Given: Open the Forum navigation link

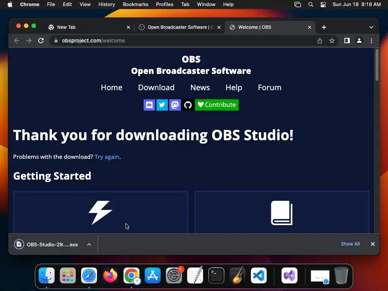Looking at the screenshot, I should click(269, 88).
